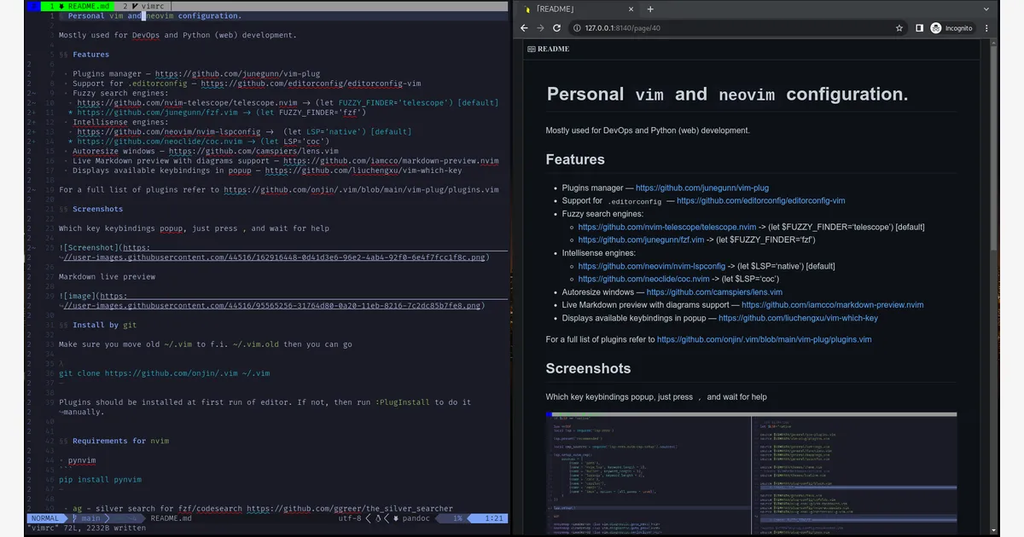Click the 'pip install pynvim' line in vim

coord(100,480)
